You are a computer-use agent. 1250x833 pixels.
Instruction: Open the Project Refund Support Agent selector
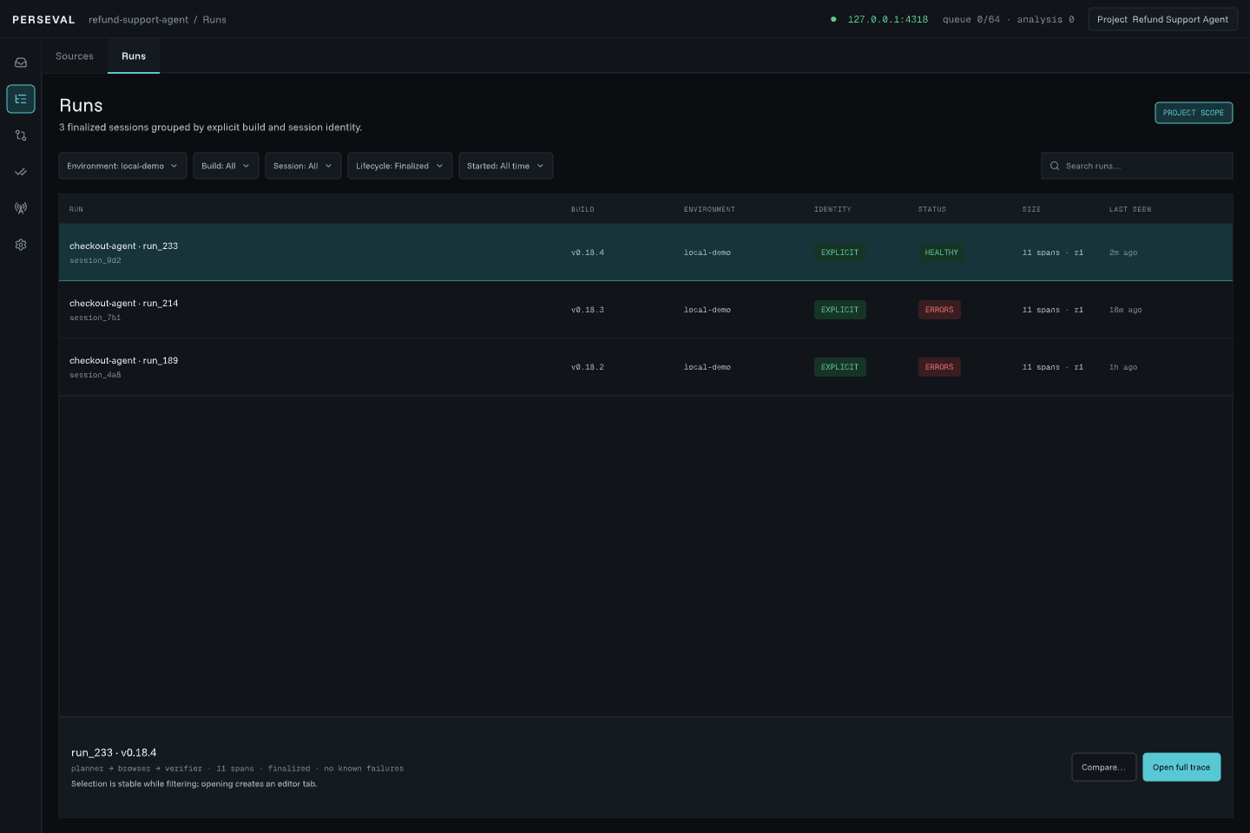pos(1162,19)
